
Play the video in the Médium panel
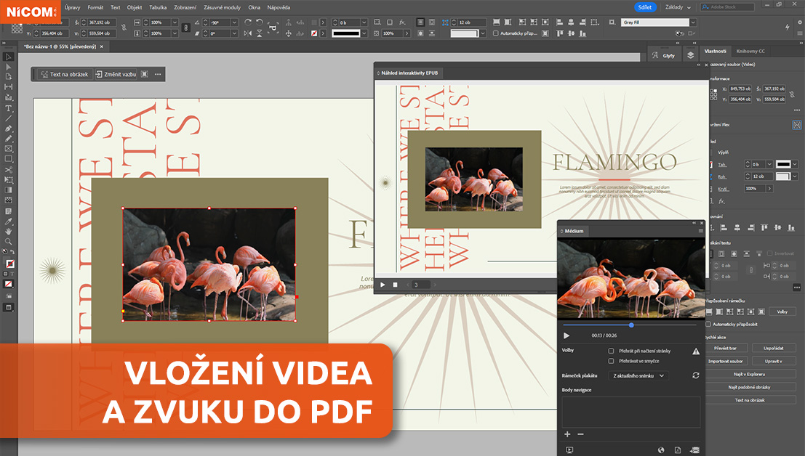pos(567,335)
